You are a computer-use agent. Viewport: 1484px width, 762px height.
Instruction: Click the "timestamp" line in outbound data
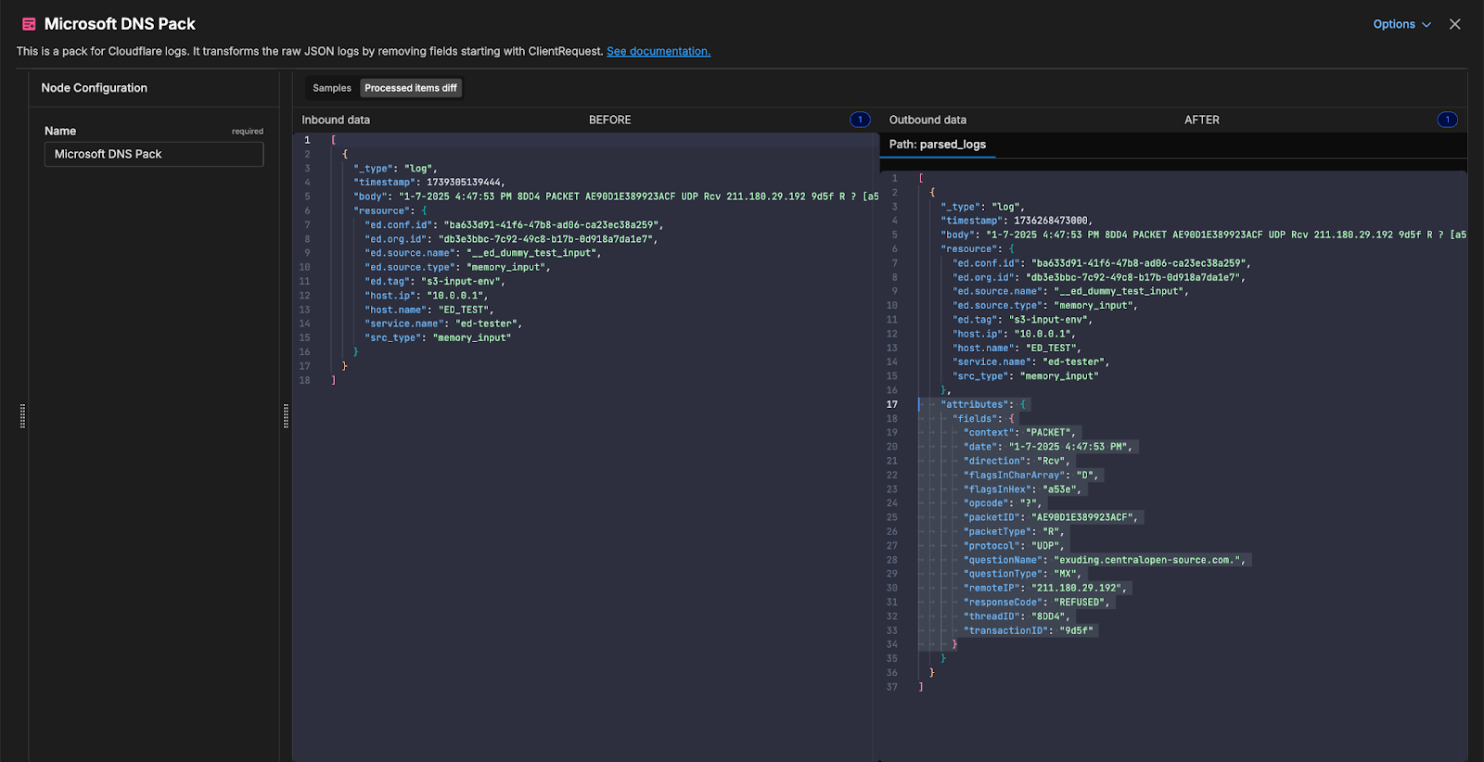(x=1016, y=221)
